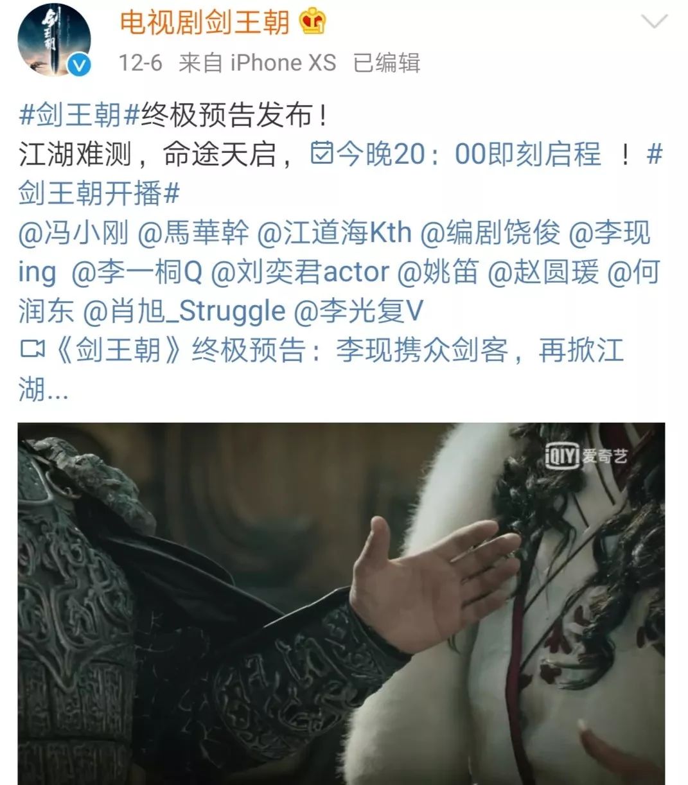688x785 pixels.
Task: Tap the blue verified badge on avatar
Action: point(80,65)
